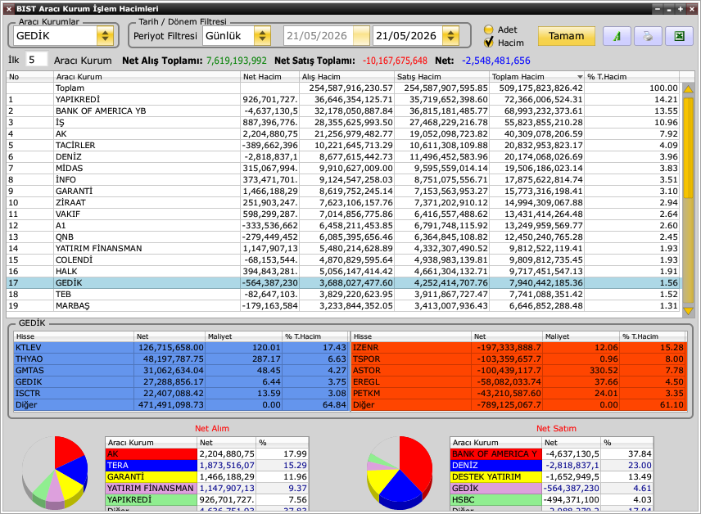The width and height of the screenshot is (701, 514).
Task: Click the Net Alım pie chart
Action: click(55, 472)
